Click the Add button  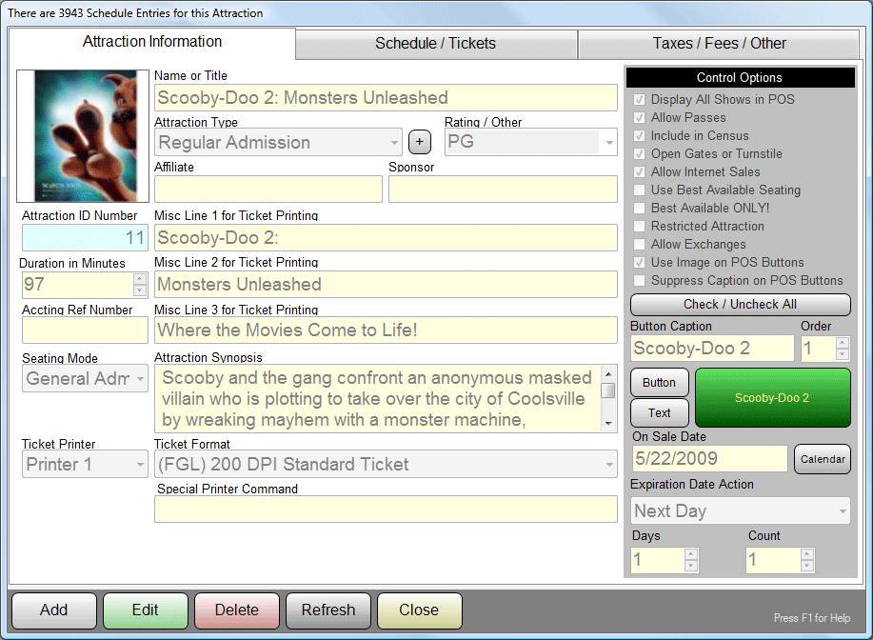pos(54,610)
